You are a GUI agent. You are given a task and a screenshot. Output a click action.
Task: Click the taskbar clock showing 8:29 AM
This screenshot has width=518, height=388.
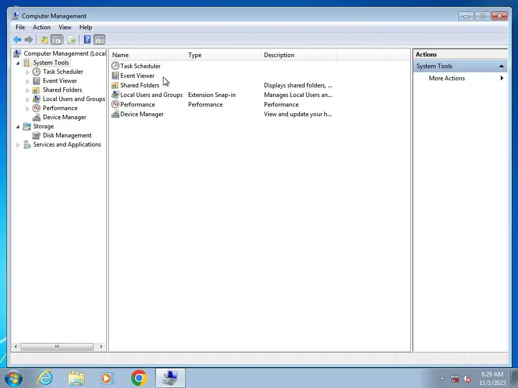(x=492, y=378)
